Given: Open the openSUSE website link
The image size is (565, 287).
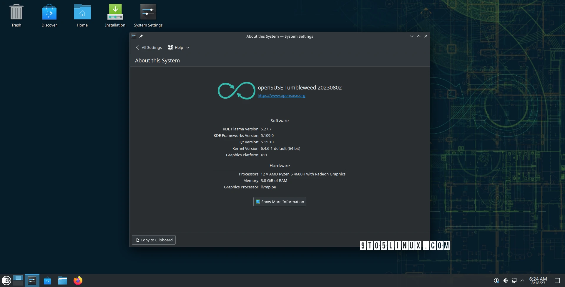Looking at the screenshot, I should click(x=281, y=95).
